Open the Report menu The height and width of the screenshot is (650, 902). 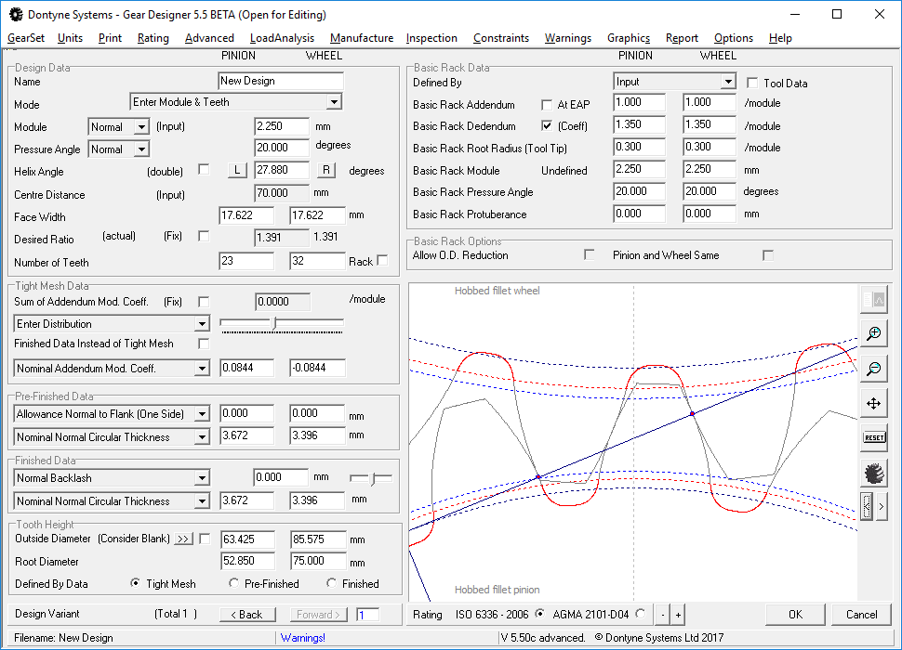(682, 38)
